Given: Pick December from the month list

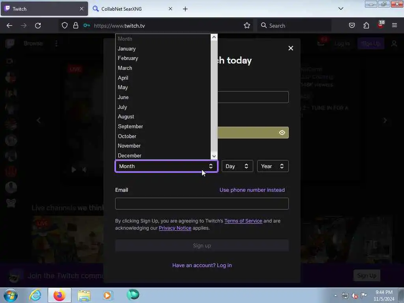Looking at the screenshot, I should click(163, 155).
